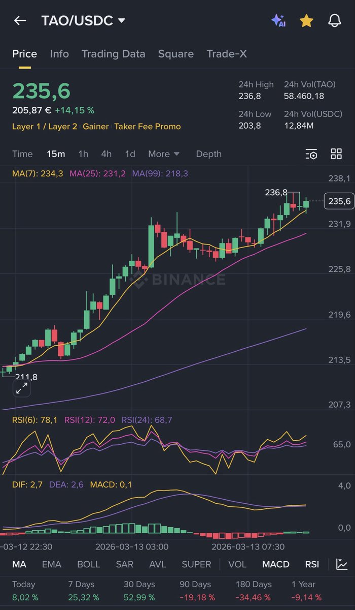Tap the Taker Fee Promo tag

click(148, 127)
